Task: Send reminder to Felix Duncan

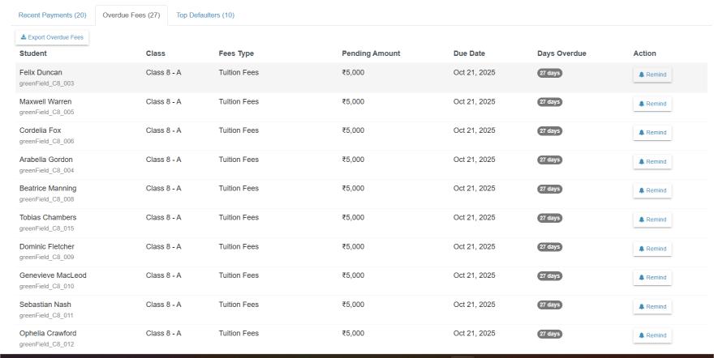Action: click(x=652, y=75)
